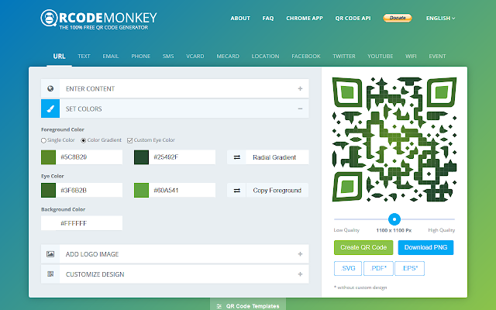This screenshot has height=310, width=496.
Task: Open the QR Code Templates panel
Action: tap(248, 305)
